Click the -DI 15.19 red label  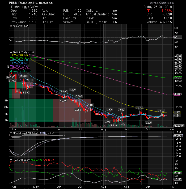[x=48, y=160]
